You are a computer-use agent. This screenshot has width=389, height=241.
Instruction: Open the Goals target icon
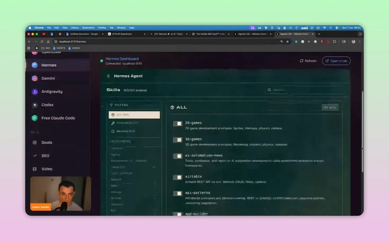35,142
